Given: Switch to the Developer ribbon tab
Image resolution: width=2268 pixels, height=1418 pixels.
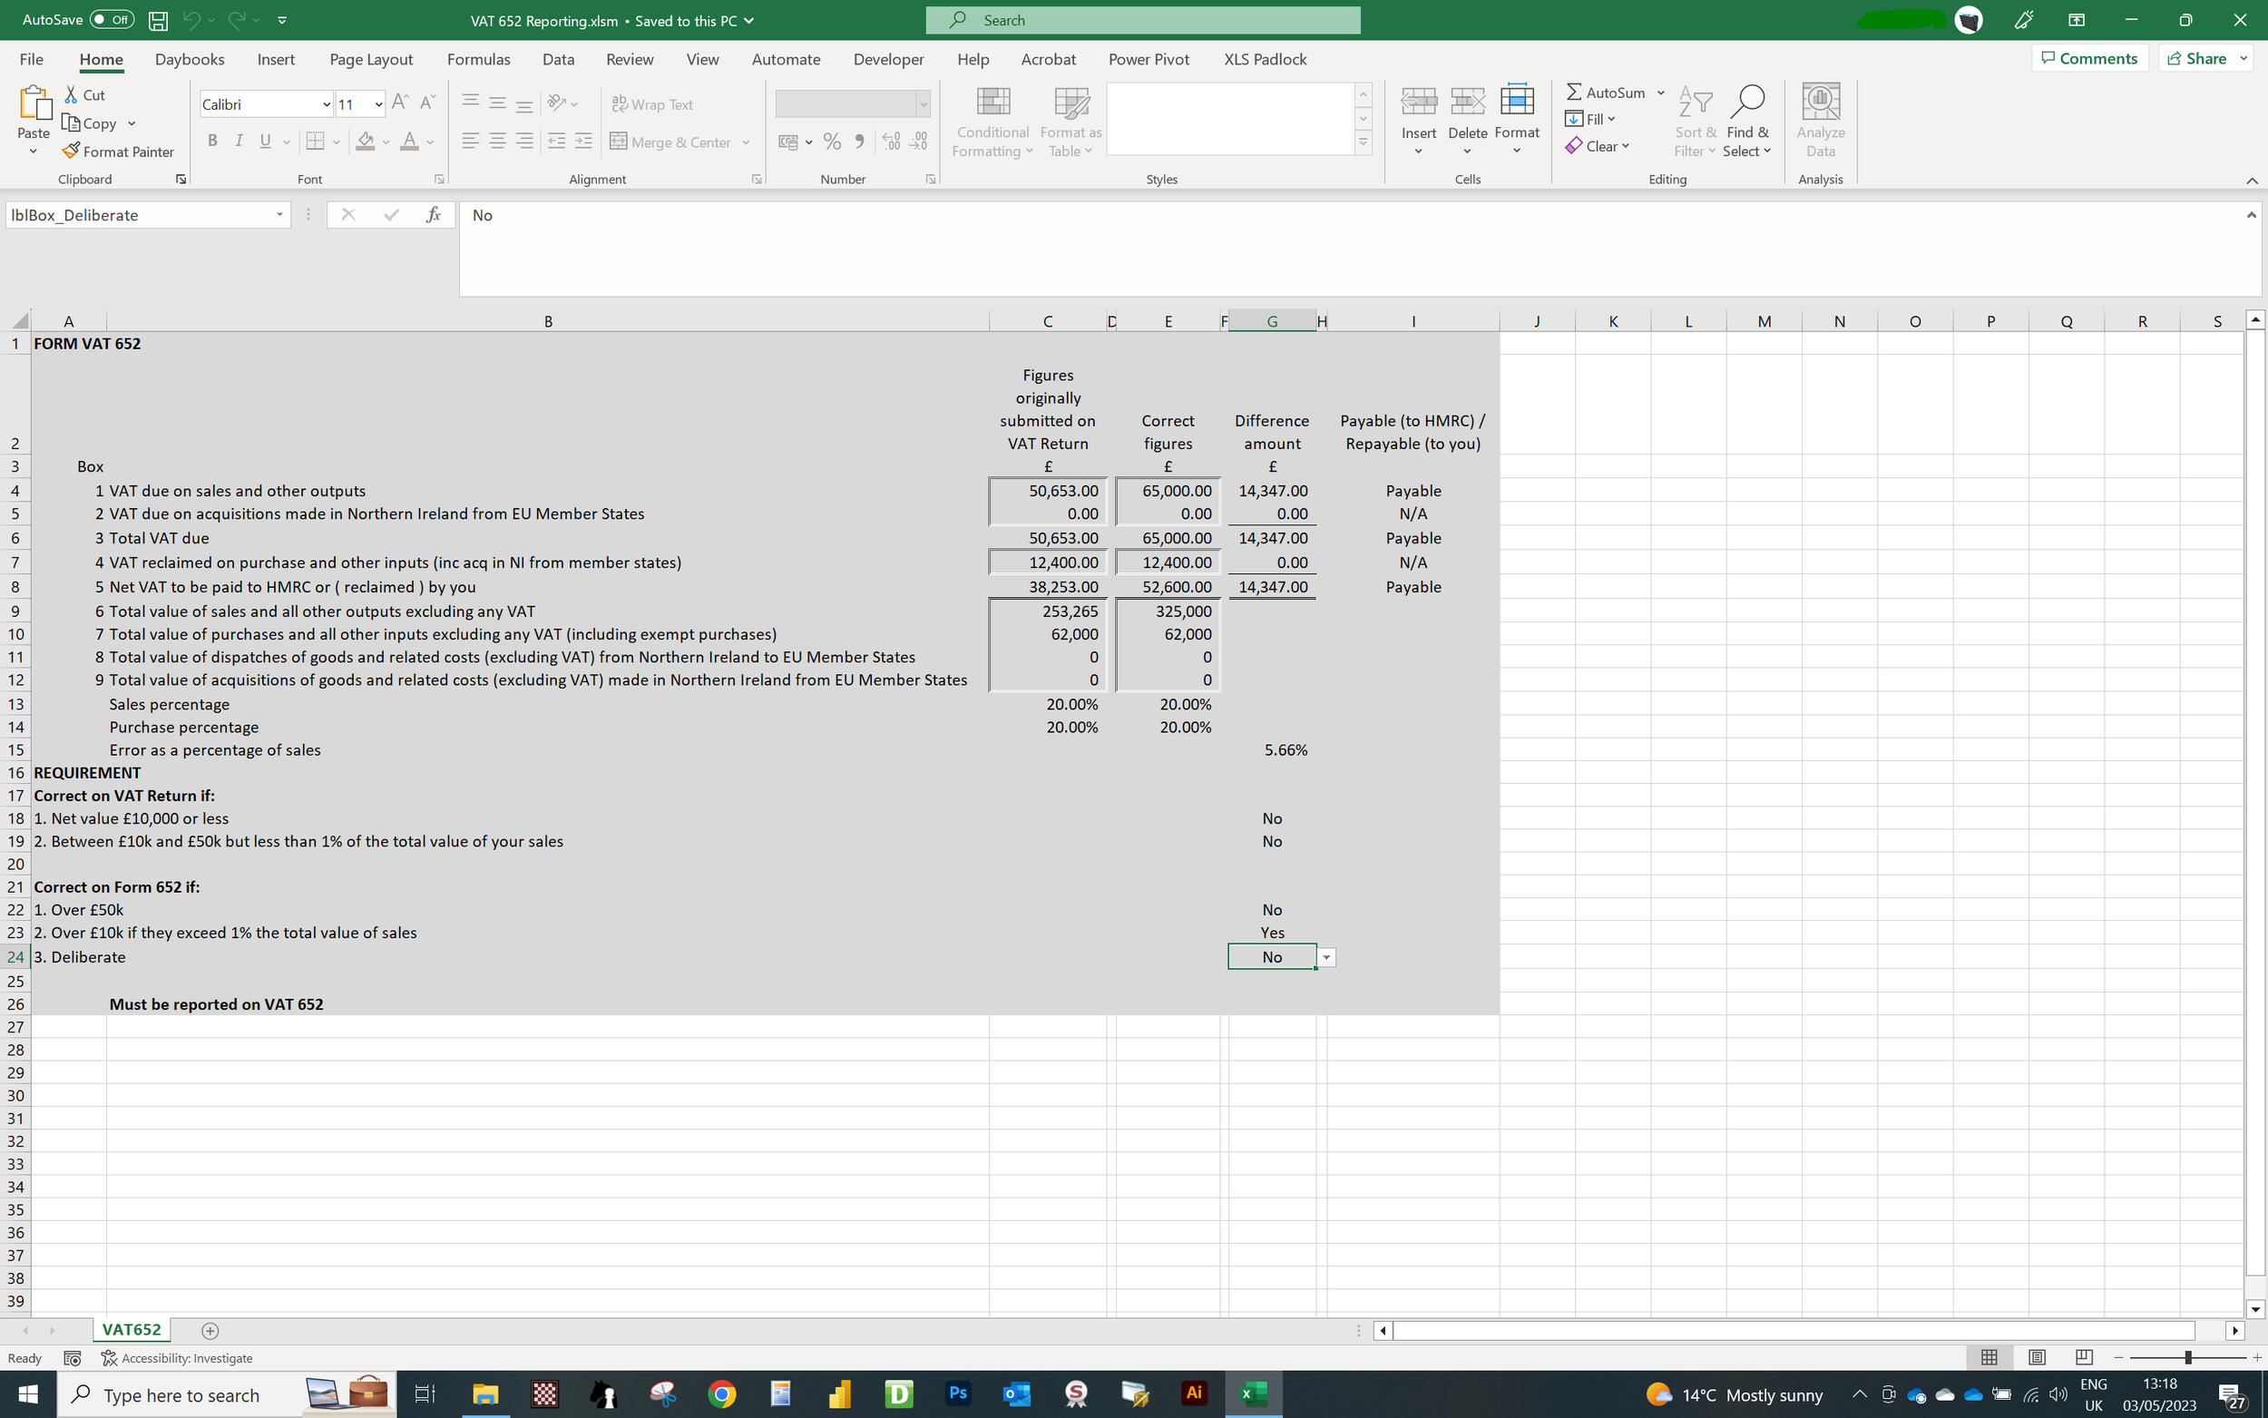Looking at the screenshot, I should coord(887,59).
